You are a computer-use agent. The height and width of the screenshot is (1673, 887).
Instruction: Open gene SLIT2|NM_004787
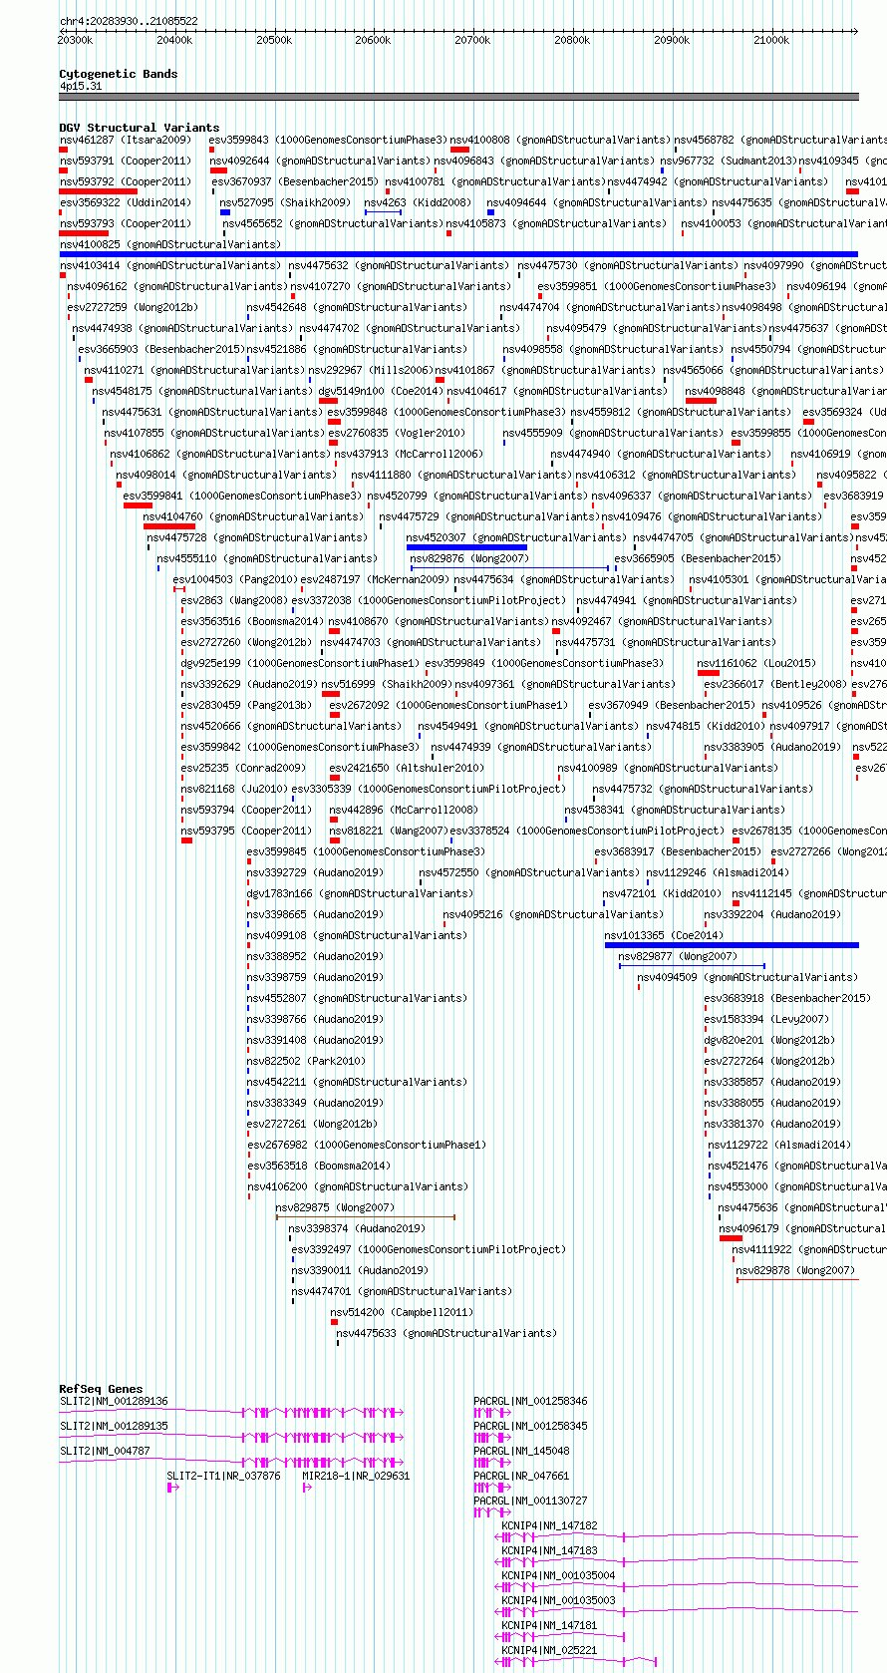coord(105,1451)
